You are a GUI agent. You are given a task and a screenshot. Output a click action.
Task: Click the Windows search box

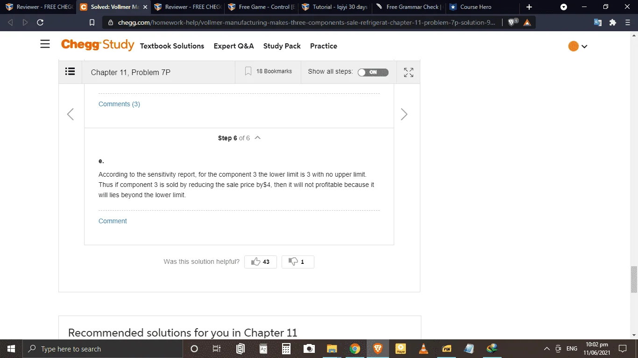pos(103,349)
